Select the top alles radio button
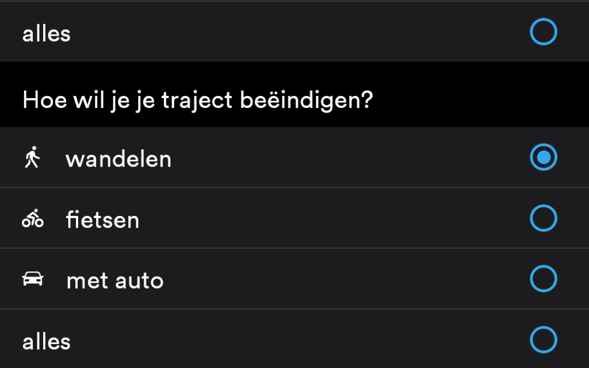Screen dimensions: 589x368 click(543, 32)
